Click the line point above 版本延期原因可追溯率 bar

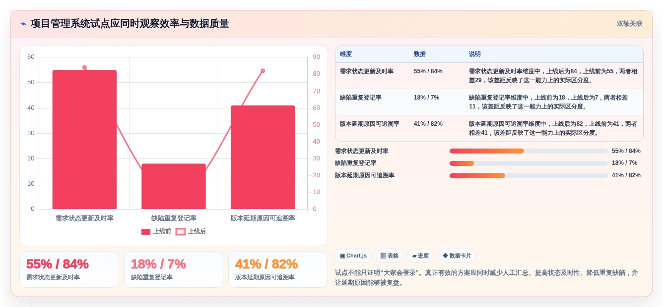(x=263, y=71)
